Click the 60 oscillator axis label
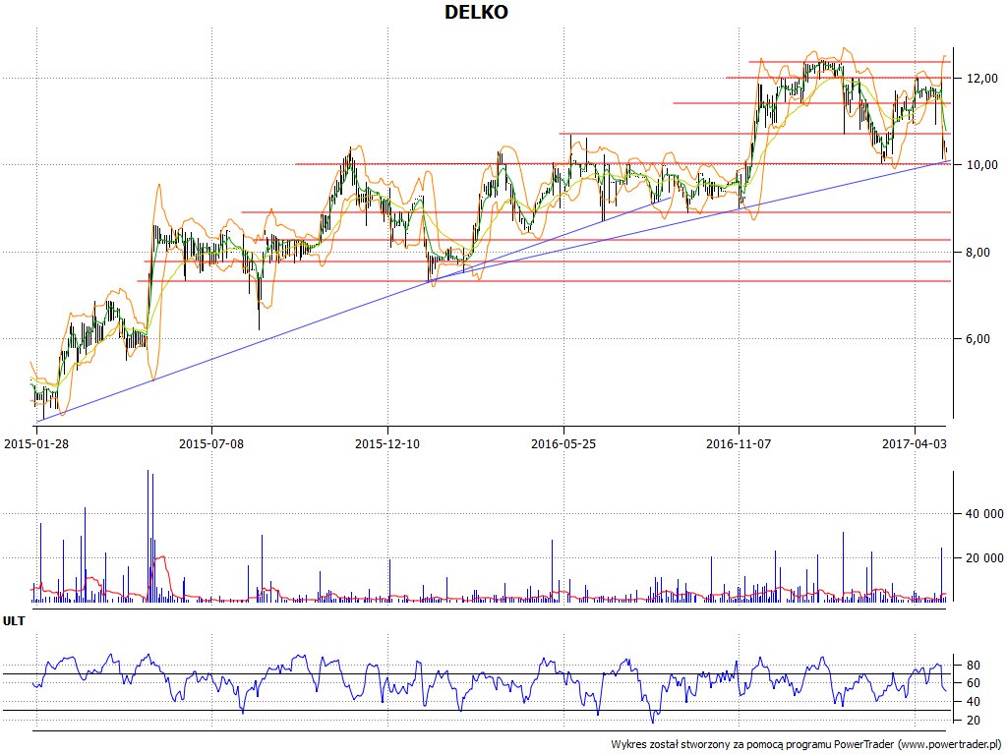 973,683
